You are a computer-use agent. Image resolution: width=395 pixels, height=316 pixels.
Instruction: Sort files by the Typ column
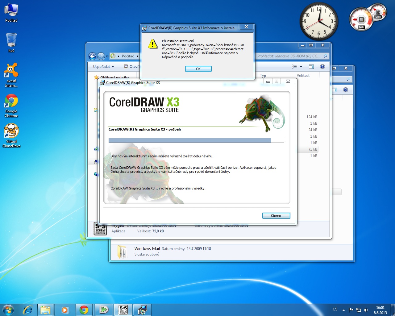click(x=263, y=76)
